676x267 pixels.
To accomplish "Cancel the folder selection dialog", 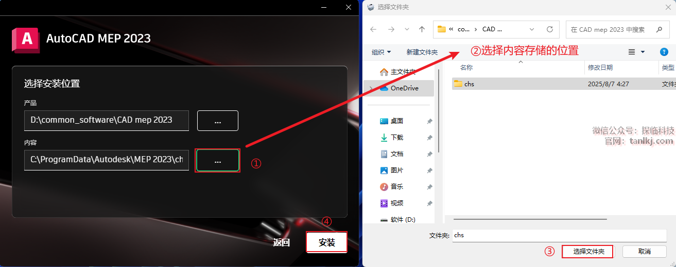I will [645, 252].
